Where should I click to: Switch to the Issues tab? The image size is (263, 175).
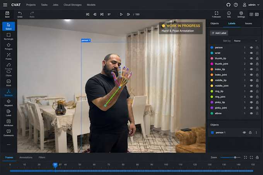[x=248, y=24]
